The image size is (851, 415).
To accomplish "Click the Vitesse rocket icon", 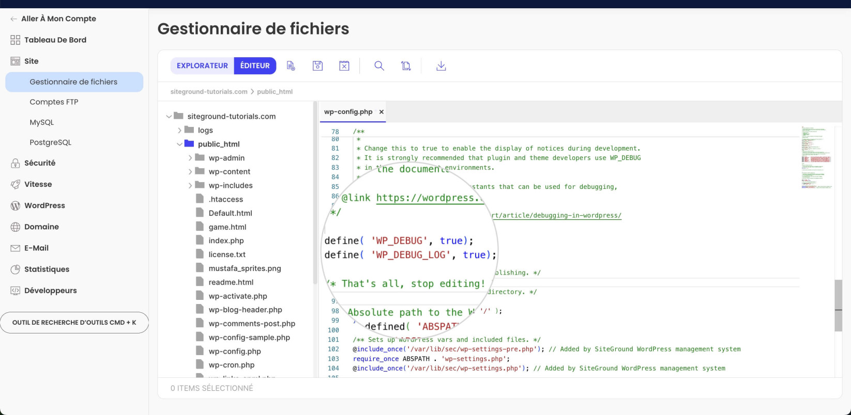I will click(x=15, y=184).
